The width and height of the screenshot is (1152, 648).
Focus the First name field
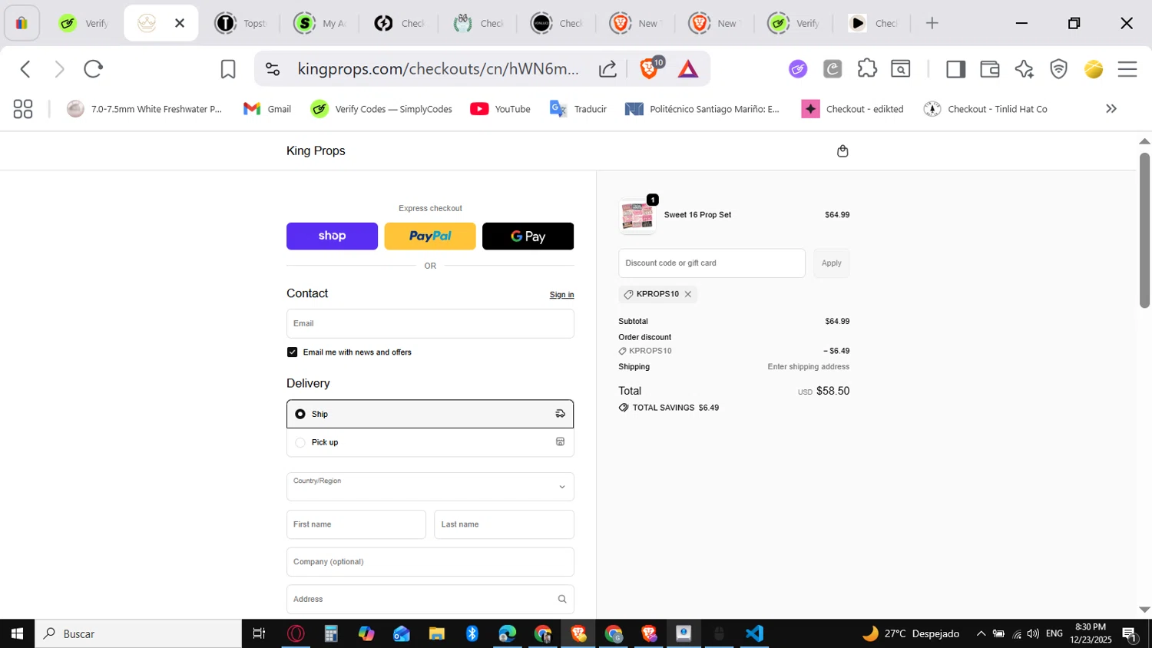(x=356, y=524)
